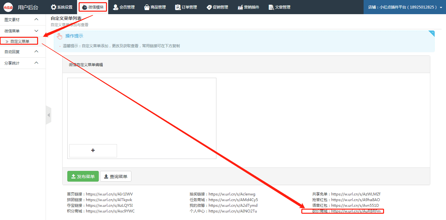Collapse the sidebar with arrow handle
Screen dimensions: 446x220
tap(48, 115)
